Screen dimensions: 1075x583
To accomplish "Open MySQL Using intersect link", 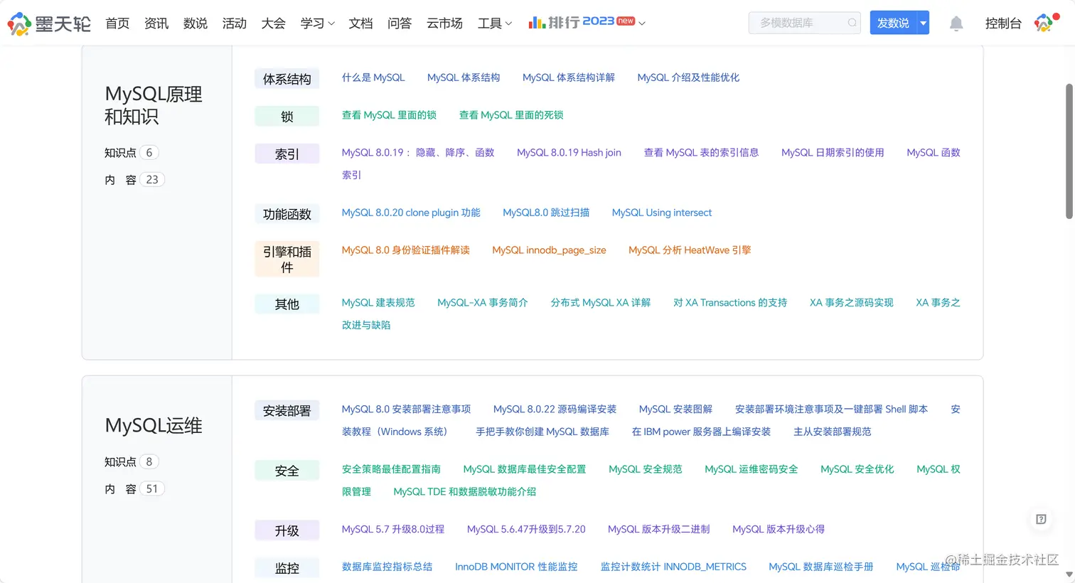I will coord(662,213).
